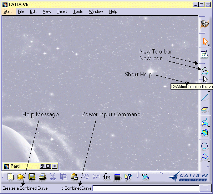Select the Circle tool icon
This screenshot has height=194, width=213.
click(204, 146)
